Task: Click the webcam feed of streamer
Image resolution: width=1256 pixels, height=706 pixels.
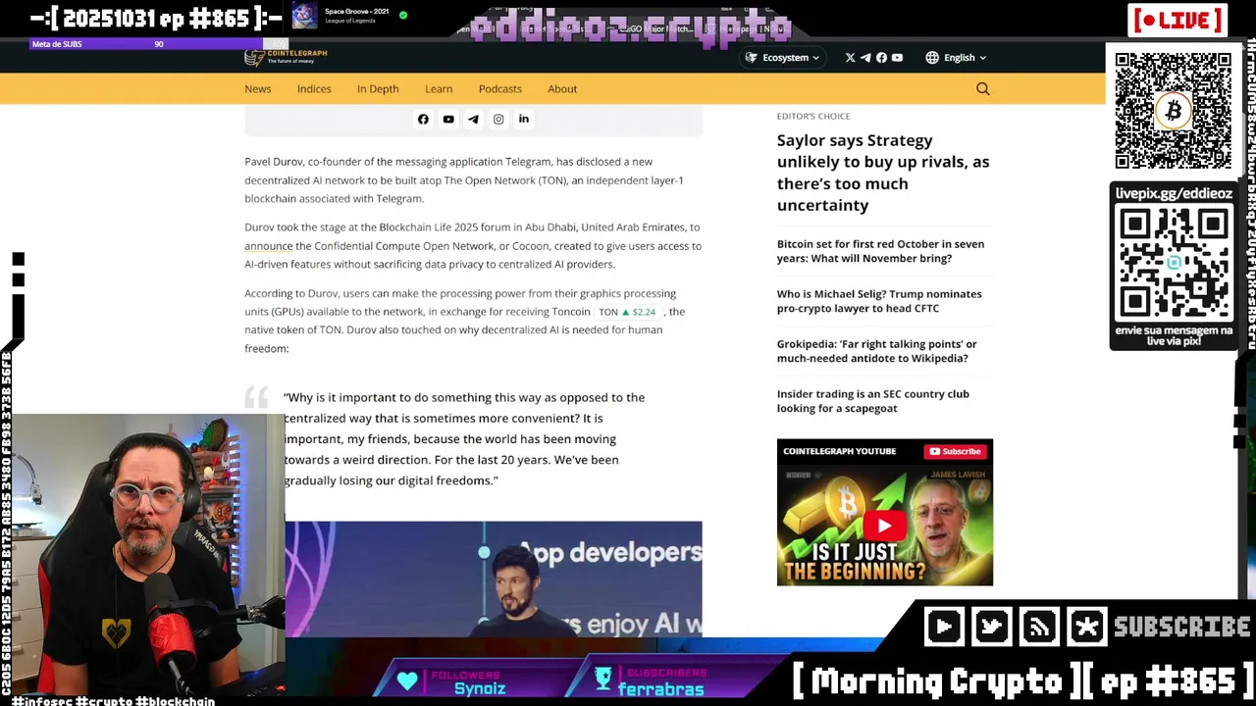Action: coord(142,554)
